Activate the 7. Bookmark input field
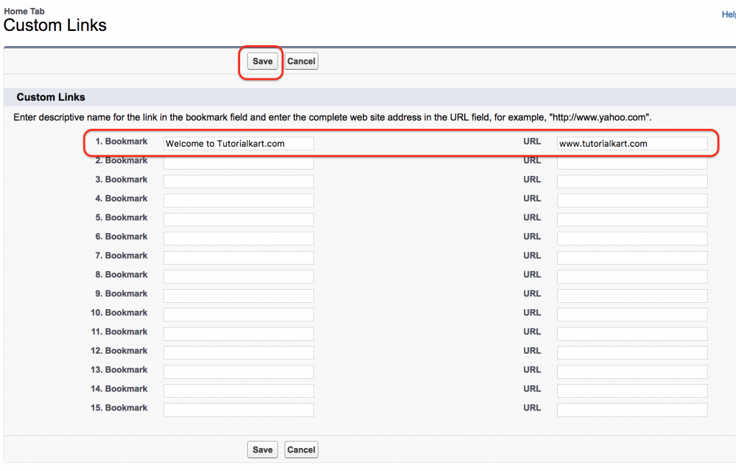736x471 pixels. [239, 257]
